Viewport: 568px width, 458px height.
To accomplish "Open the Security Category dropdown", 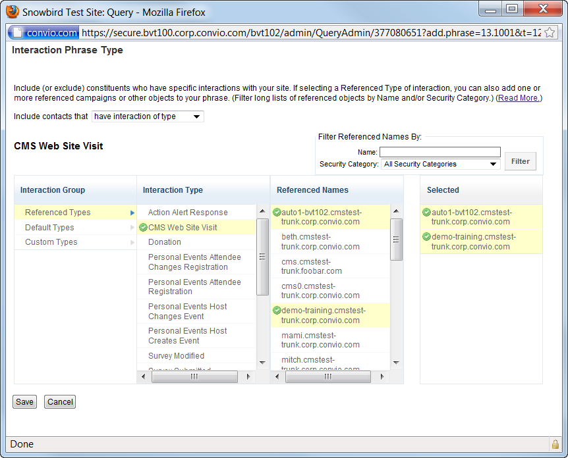I will point(440,164).
